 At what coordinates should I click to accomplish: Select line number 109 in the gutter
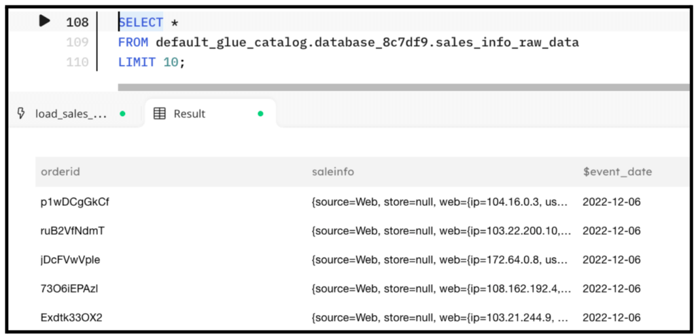[77, 43]
